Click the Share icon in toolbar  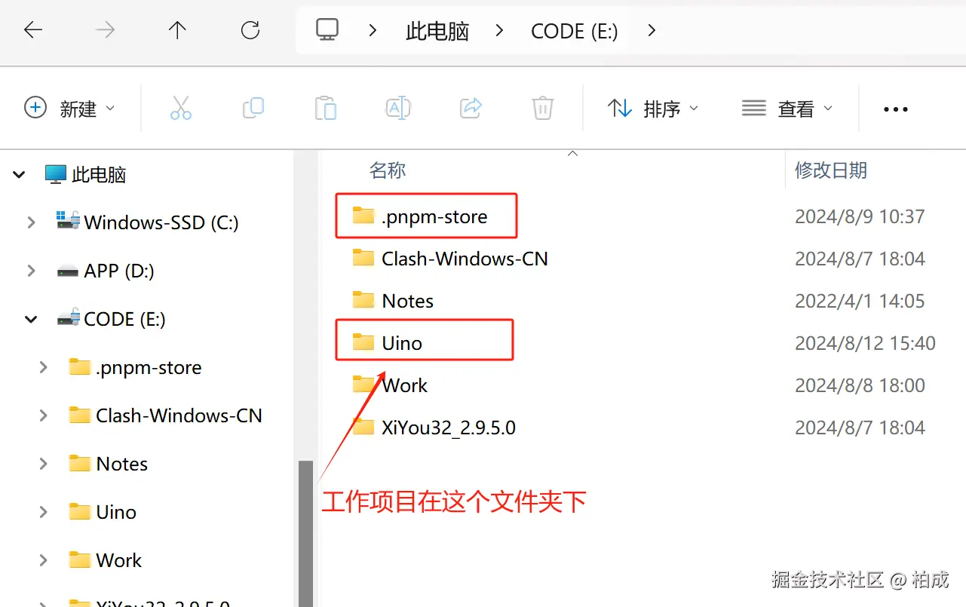click(x=471, y=109)
